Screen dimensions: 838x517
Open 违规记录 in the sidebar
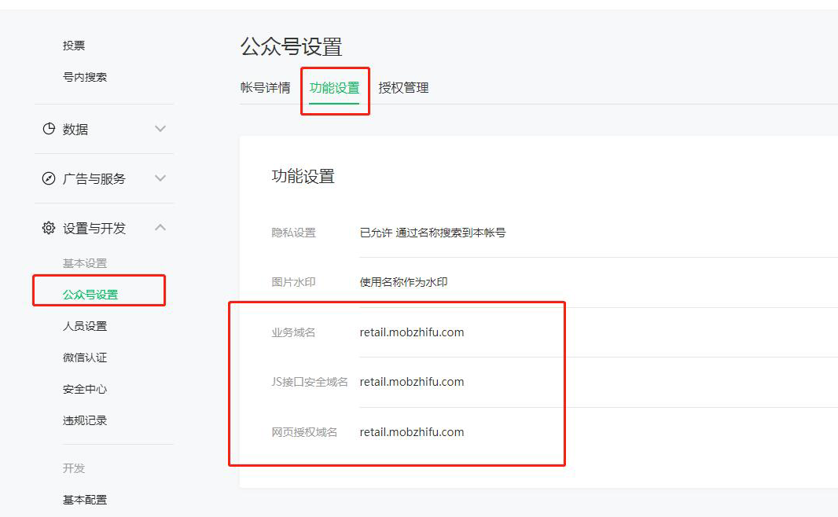[85, 421]
